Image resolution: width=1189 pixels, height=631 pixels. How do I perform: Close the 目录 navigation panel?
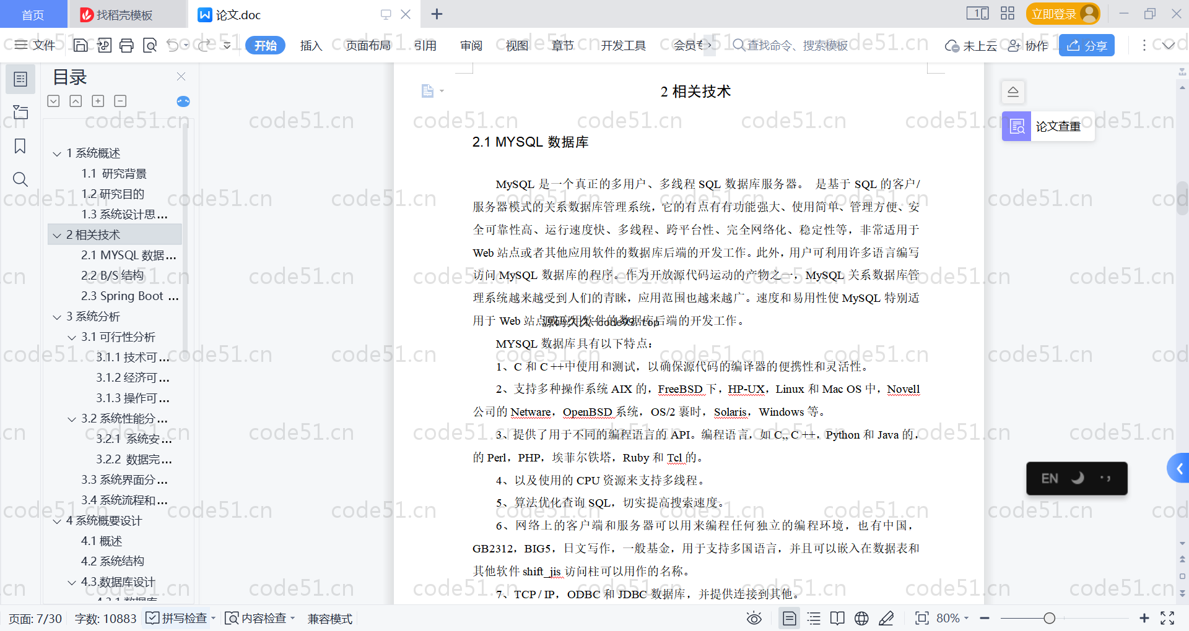[181, 76]
